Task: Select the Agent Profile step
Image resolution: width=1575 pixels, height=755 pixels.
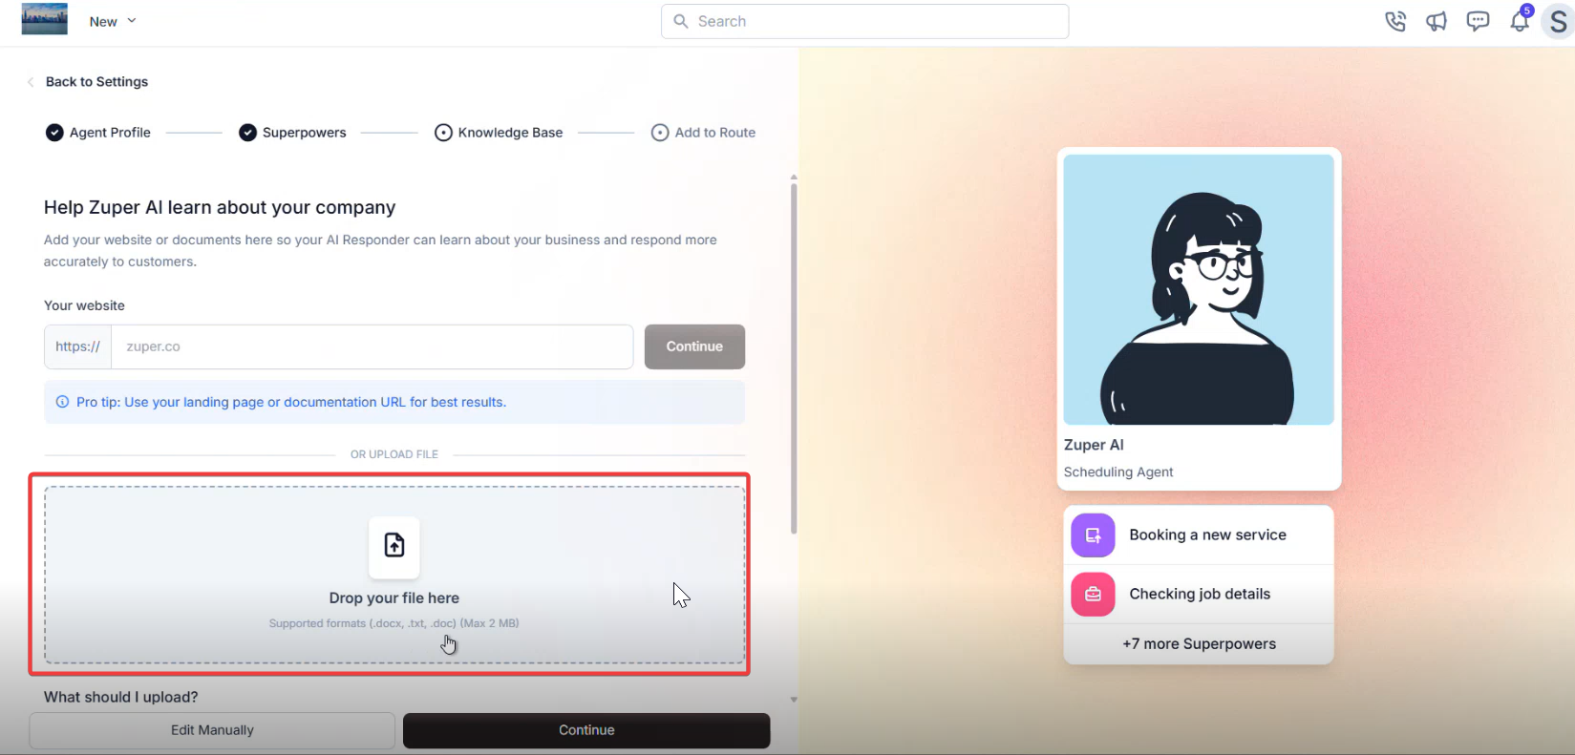Action: pos(98,133)
